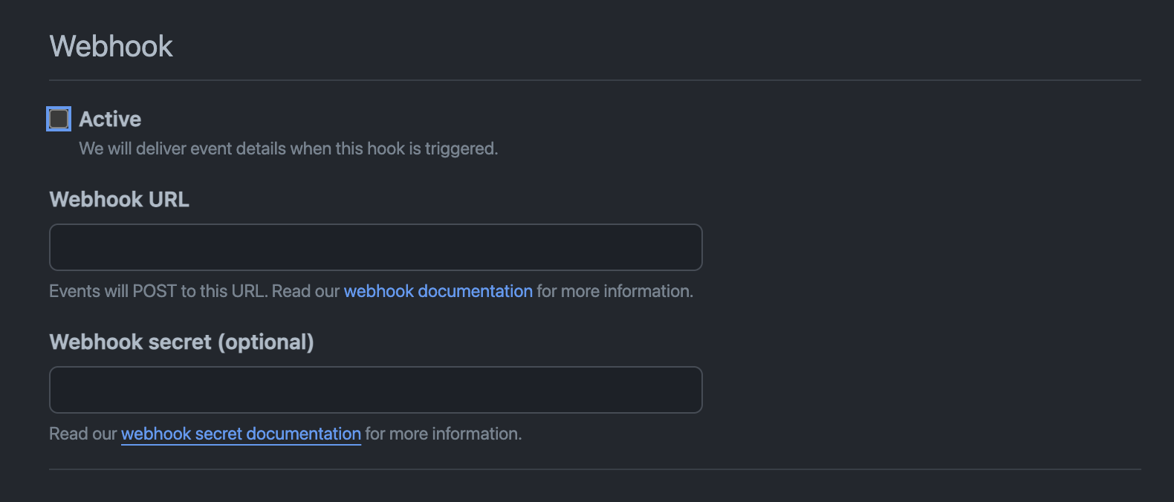Click the "Read our" text before the secret docs link
The image size is (1174, 502).
pyautogui.click(x=82, y=434)
